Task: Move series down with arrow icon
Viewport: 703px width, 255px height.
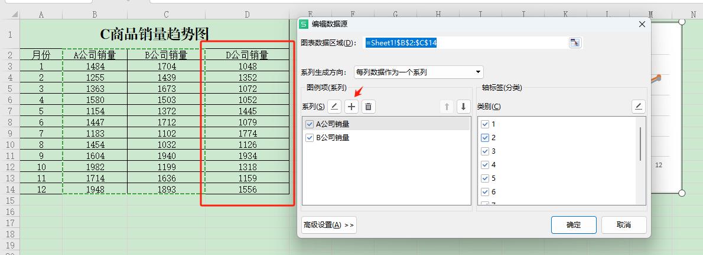Action: tap(464, 106)
